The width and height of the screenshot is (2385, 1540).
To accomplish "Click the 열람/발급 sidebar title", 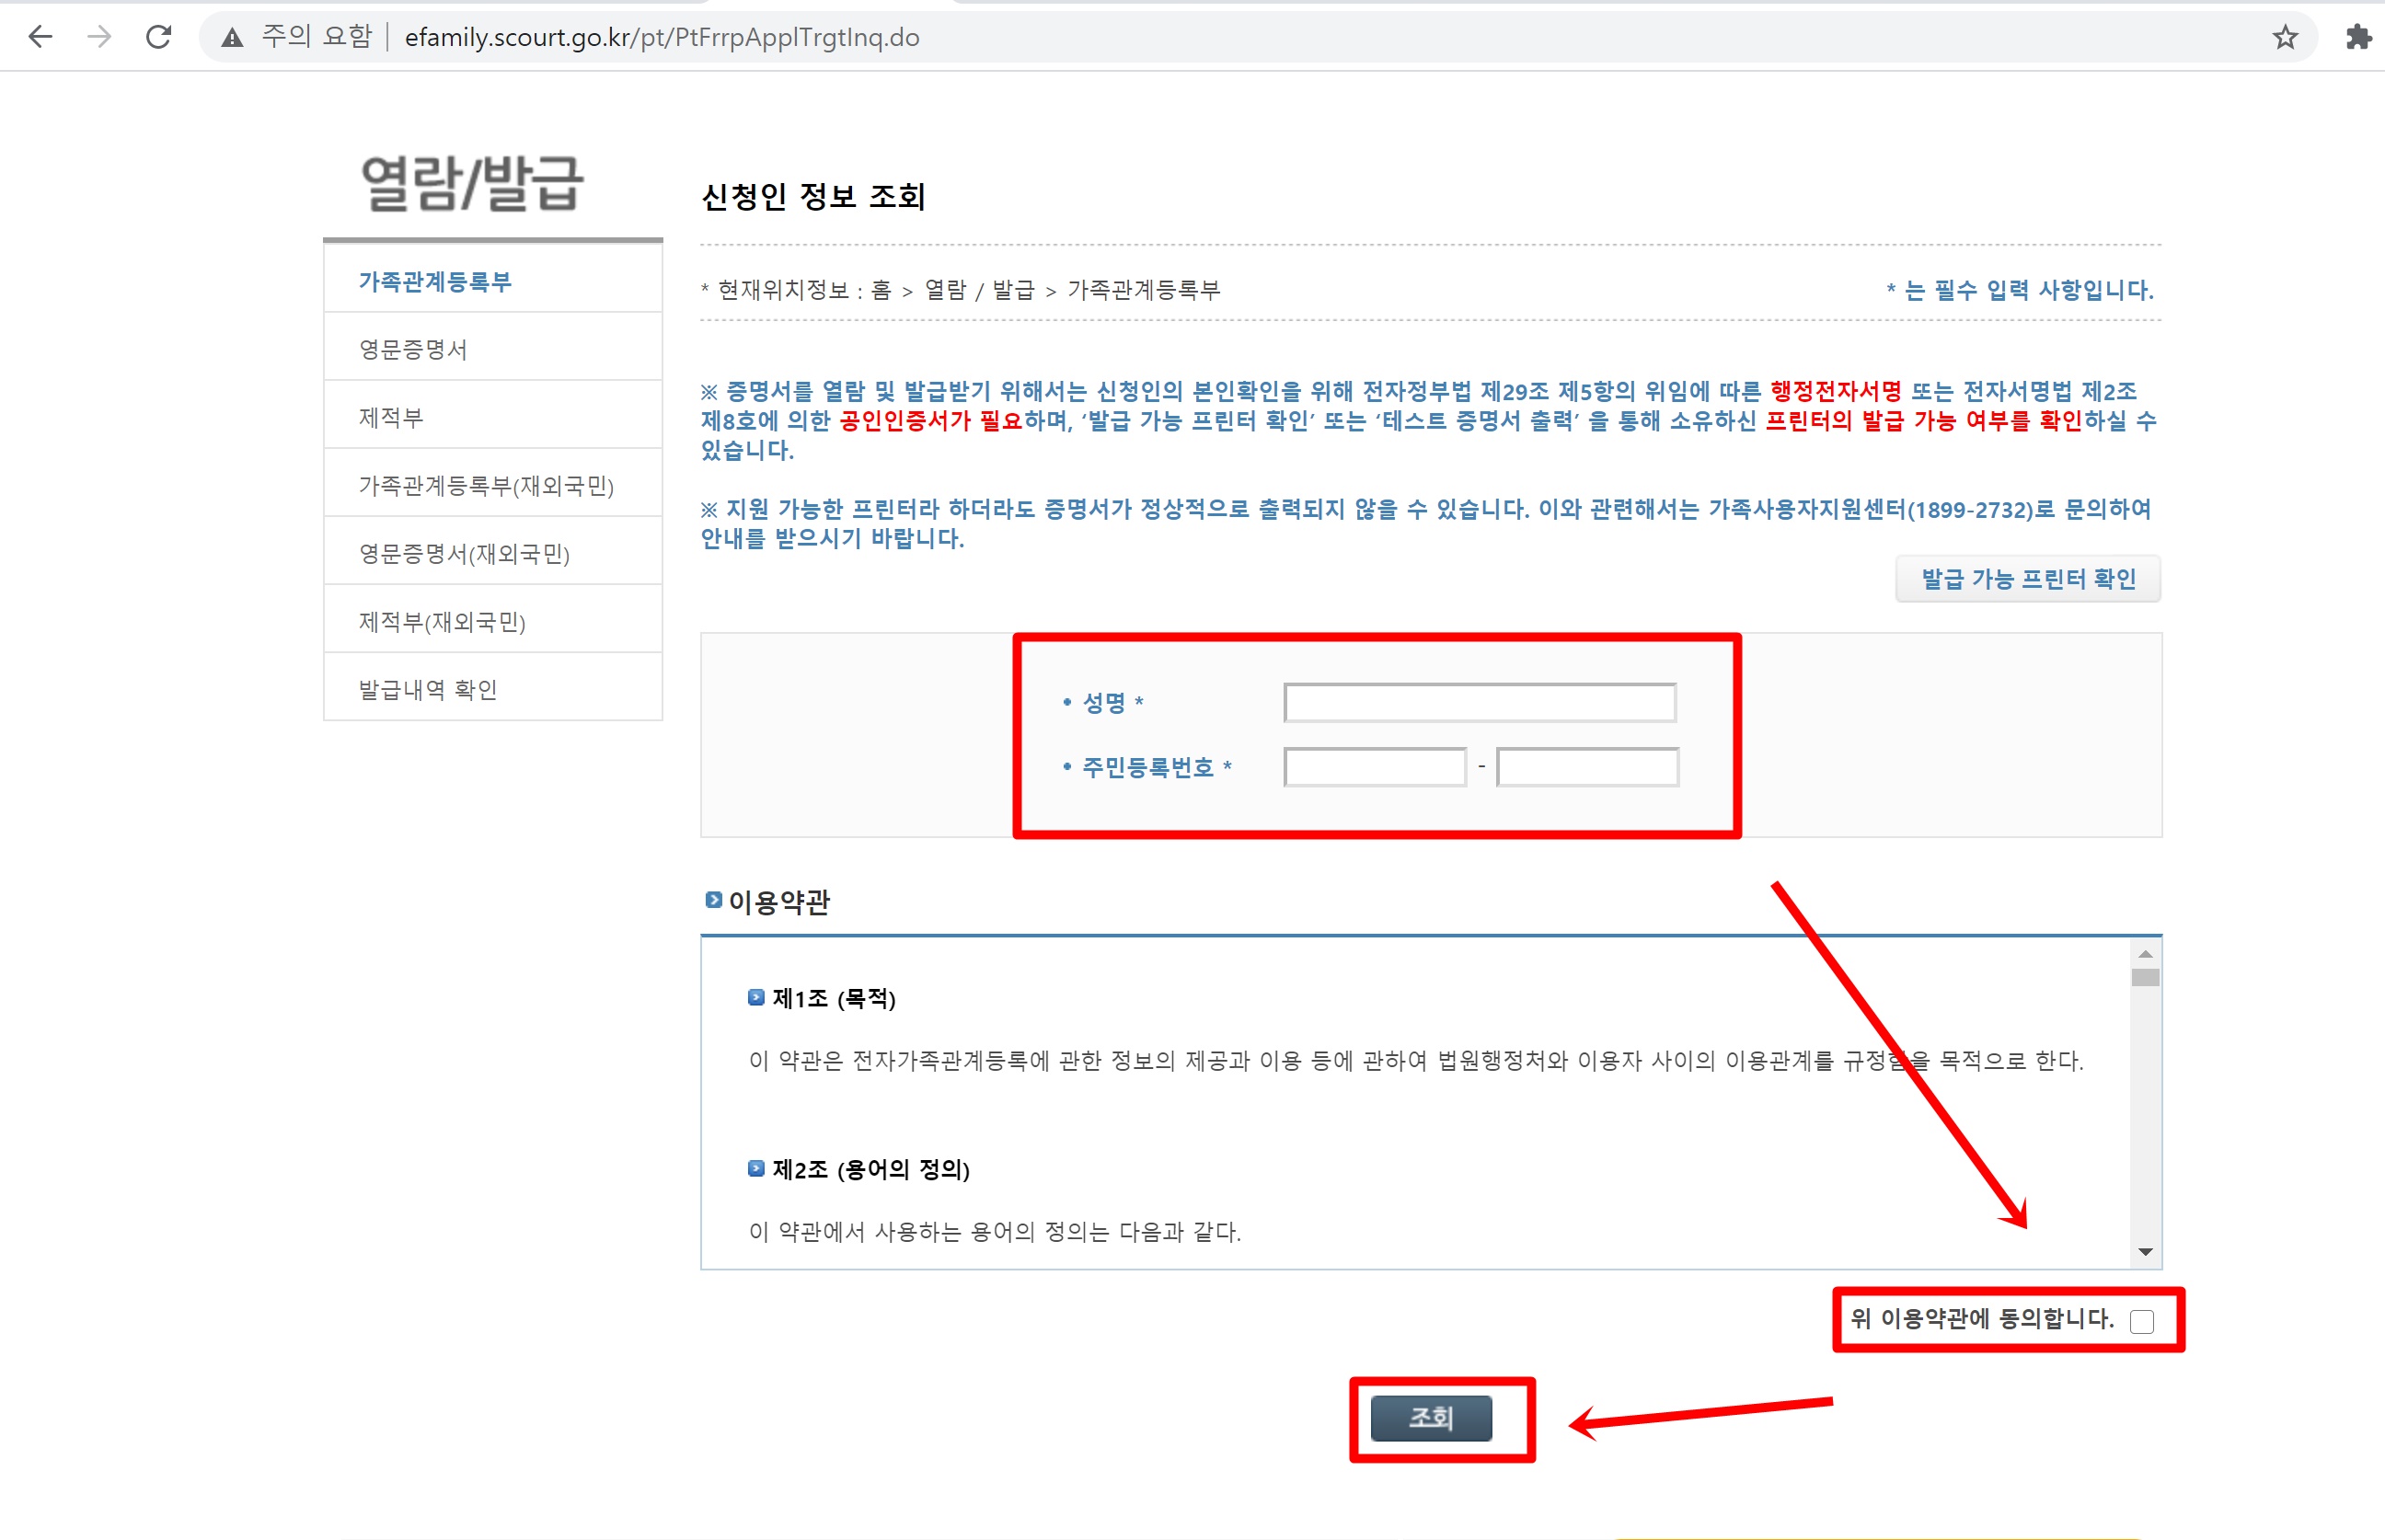I will (x=471, y=184).
